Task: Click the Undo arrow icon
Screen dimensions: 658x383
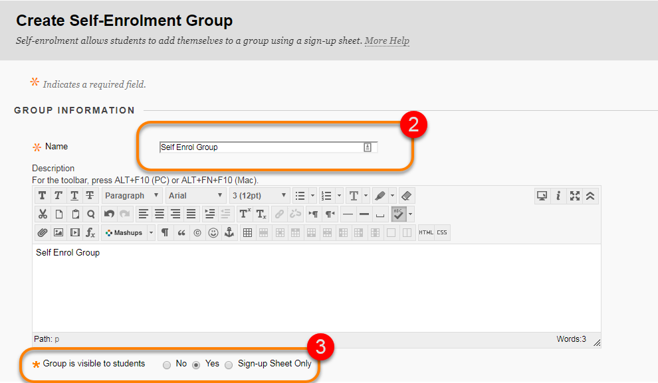Action: pos(109,214)
